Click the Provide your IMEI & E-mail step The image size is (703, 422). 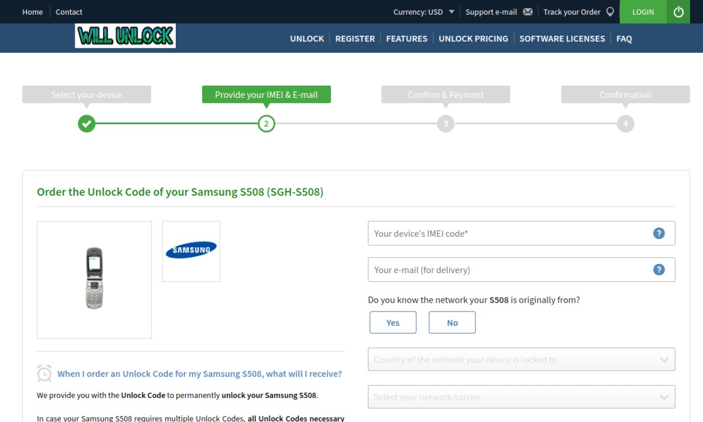[x=266, y=95]
